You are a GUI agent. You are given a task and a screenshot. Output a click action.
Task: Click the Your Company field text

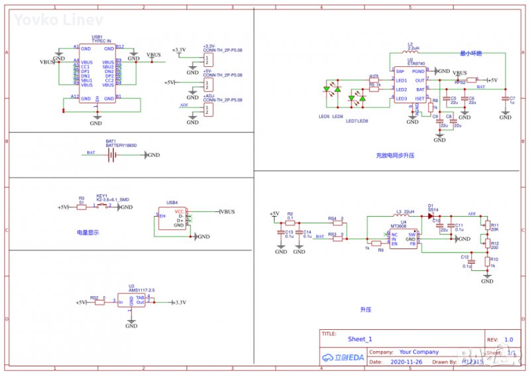pyautogui.click(x=419, y=352)
